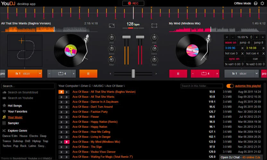Increase left deck loop length with plus
Screen dimensions: 267x160
point(73,74)
